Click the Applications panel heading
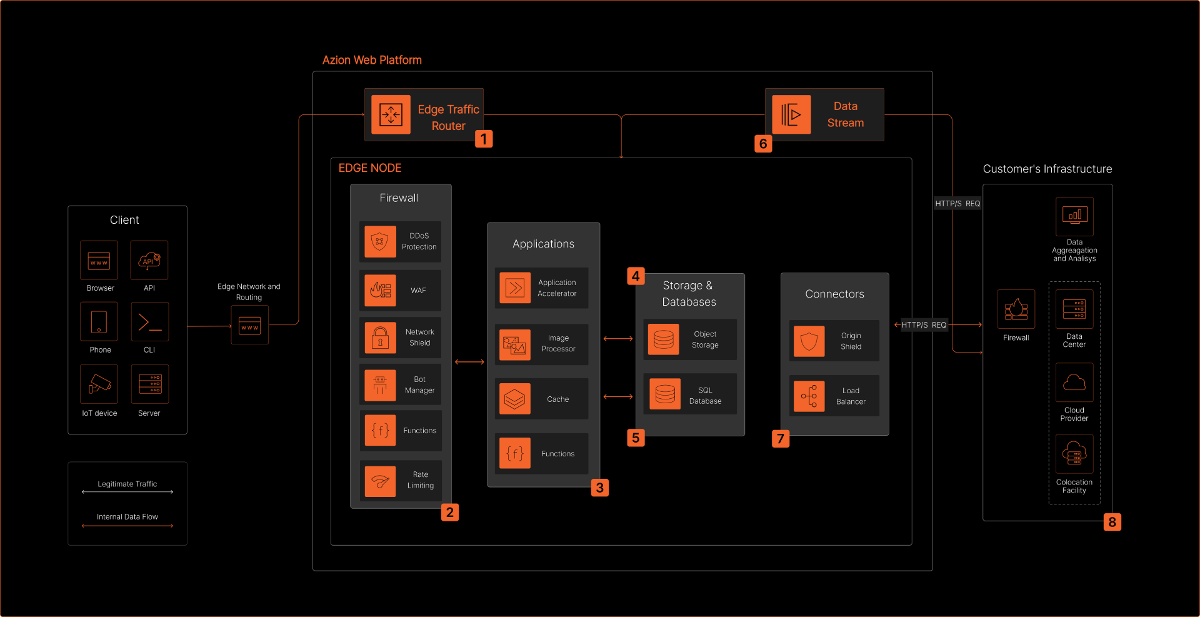This screenshot has width=1200, height=617. point(543,244)
